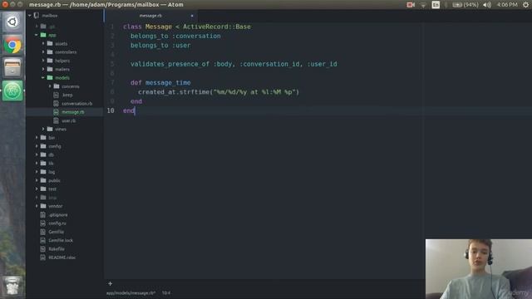Screen dimensions: 532x299
Task: Select the greyed-out tmp folder
Action: [52, 198]
